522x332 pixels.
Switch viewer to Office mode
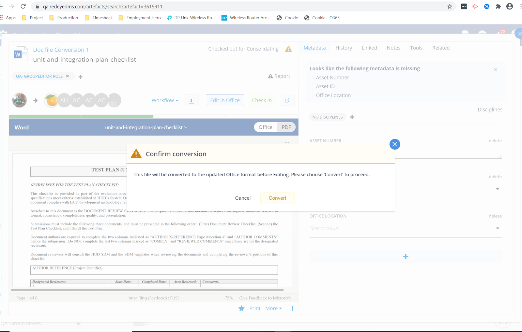click(265, 127)
